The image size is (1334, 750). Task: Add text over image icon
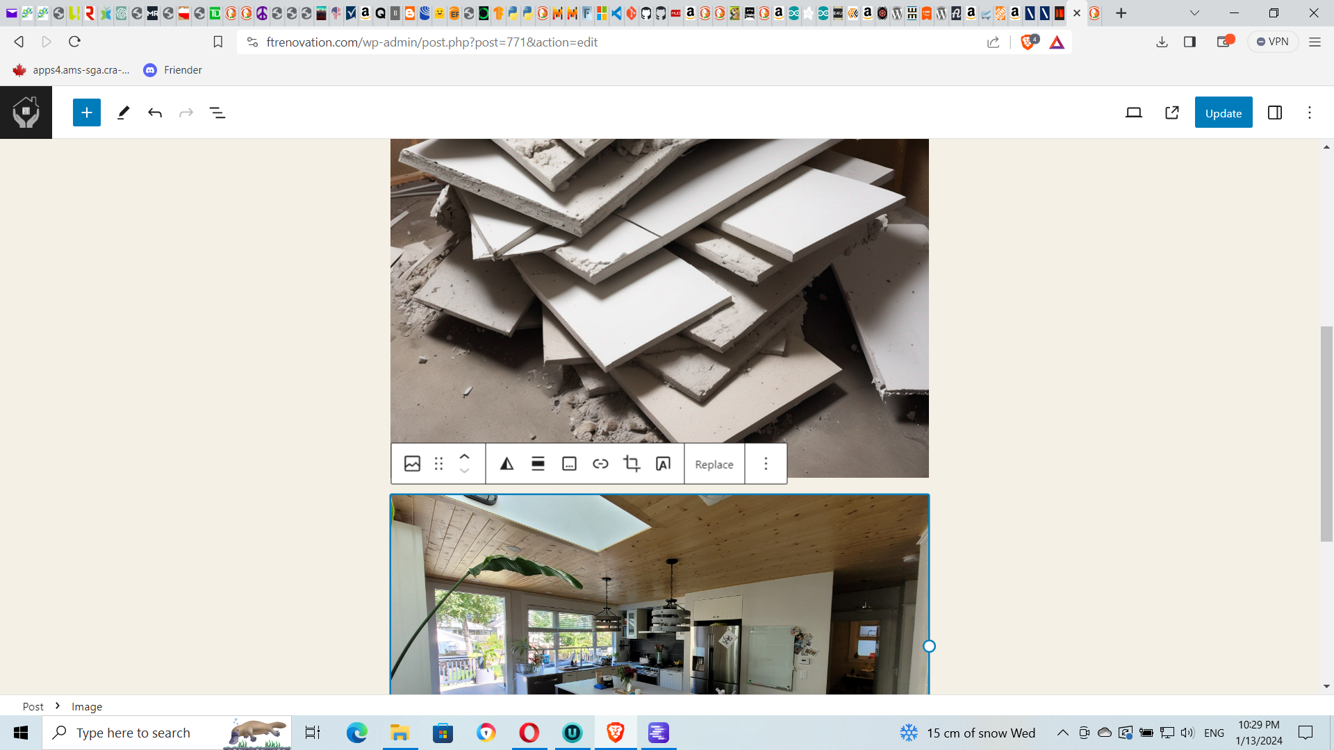coord(663,464)
